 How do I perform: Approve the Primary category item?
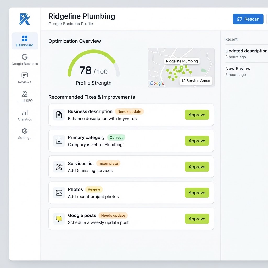(x=197, y=141)
